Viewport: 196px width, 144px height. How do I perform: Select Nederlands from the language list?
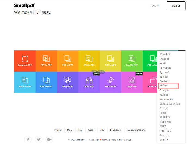click(x=166, y=99)
